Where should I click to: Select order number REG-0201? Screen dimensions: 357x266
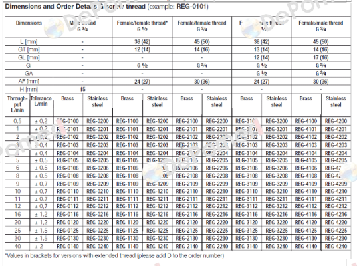tap(98, 129)
